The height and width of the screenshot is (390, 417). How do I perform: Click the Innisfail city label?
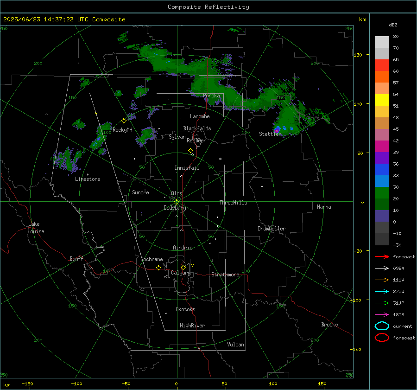pyautogui.click(x=187, y=168)
